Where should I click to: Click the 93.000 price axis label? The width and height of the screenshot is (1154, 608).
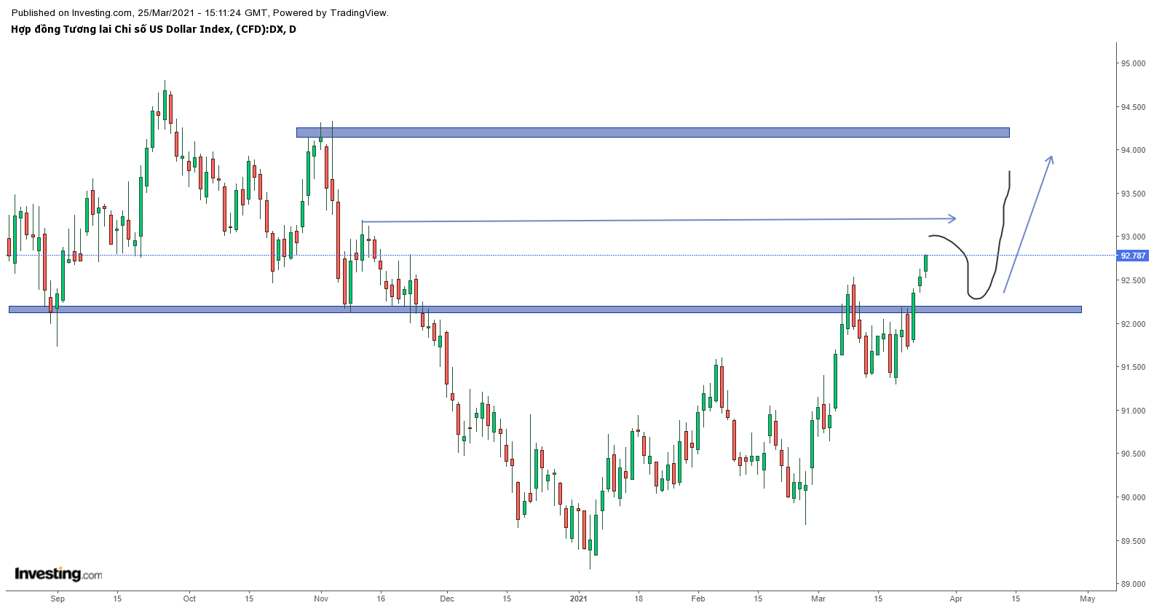[1133, 237]
